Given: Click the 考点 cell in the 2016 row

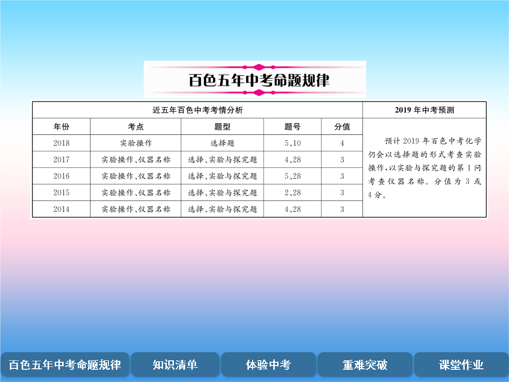Looking at the screenshot, I should coord(136,176).
